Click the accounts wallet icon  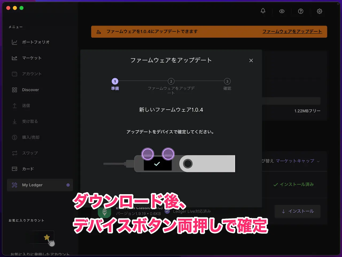(x=15, y=74)
